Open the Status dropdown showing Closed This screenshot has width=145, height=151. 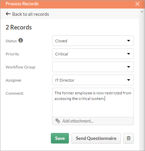click(x=93, y=41)
